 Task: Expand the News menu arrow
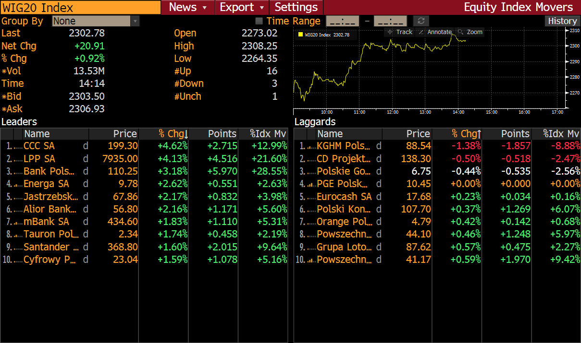[x=205, y=8]
